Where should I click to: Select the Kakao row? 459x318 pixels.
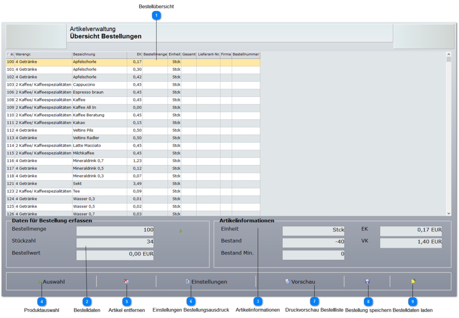click(x=132, y=122)
